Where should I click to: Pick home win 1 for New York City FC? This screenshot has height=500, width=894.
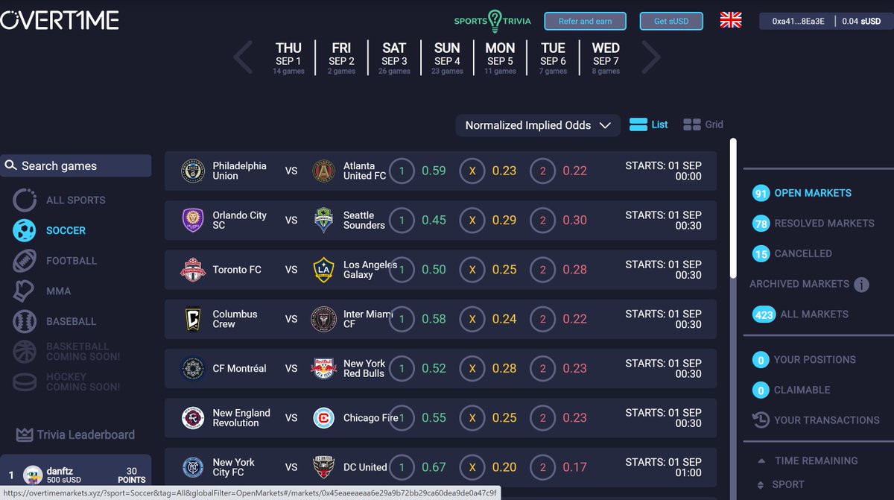click(402, 467)
